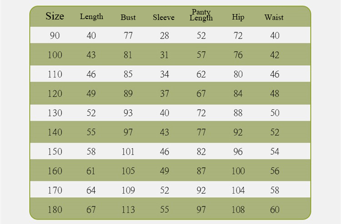The image size is (341, 224).
Task: Select size 150 row label
Action: (55, 151)
